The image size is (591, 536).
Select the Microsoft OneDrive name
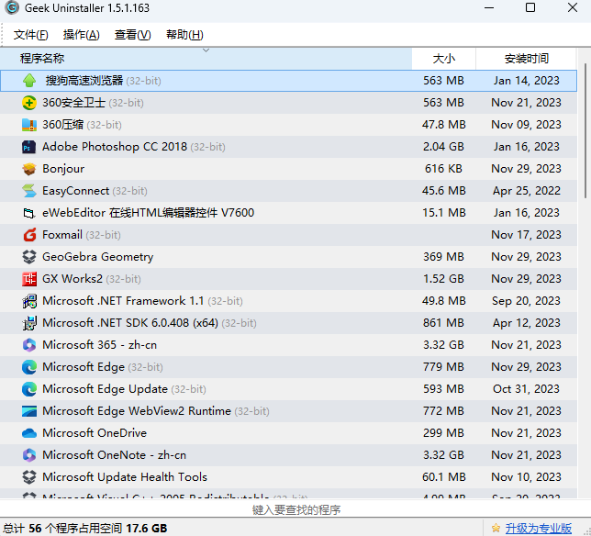tap(95, 433)
